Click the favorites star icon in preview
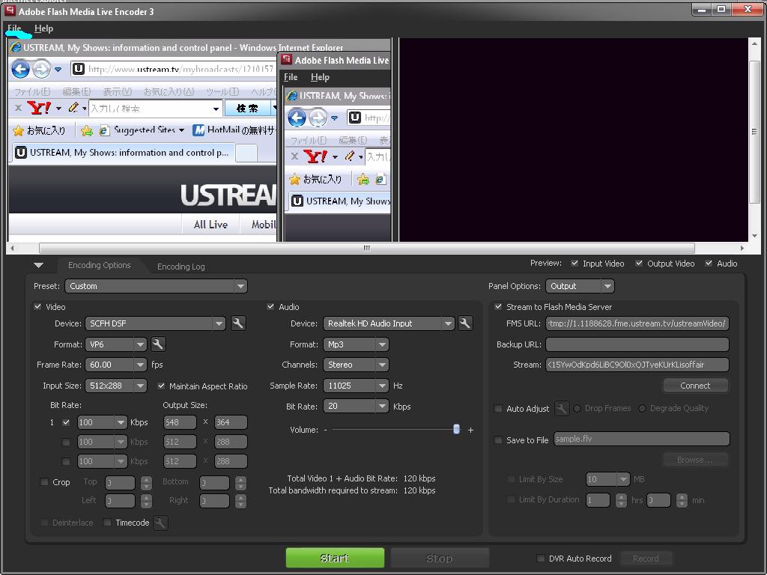The image size is (767, 575). (18, 130)
